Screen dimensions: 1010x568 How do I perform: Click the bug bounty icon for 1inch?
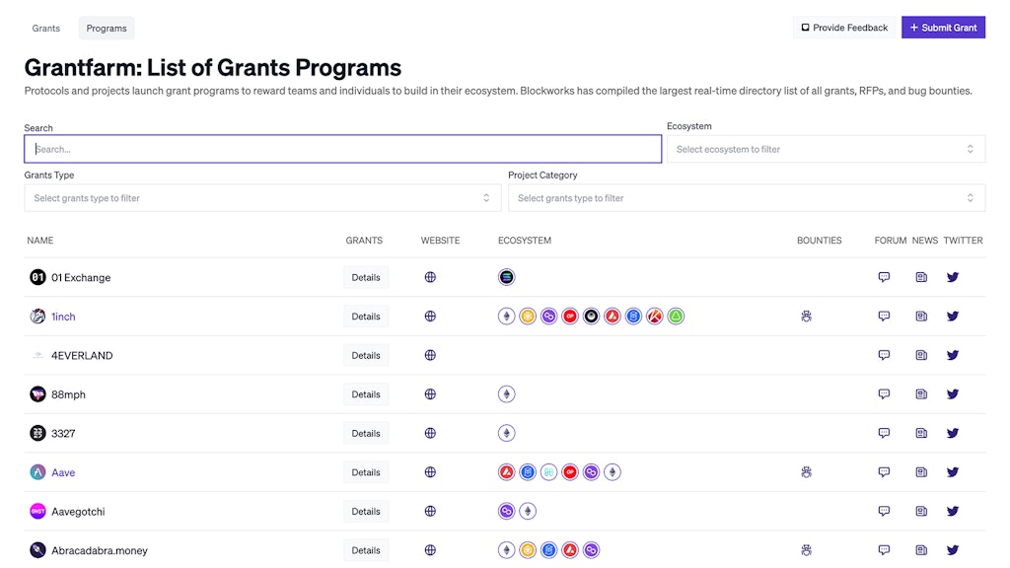tap(806, 317)
